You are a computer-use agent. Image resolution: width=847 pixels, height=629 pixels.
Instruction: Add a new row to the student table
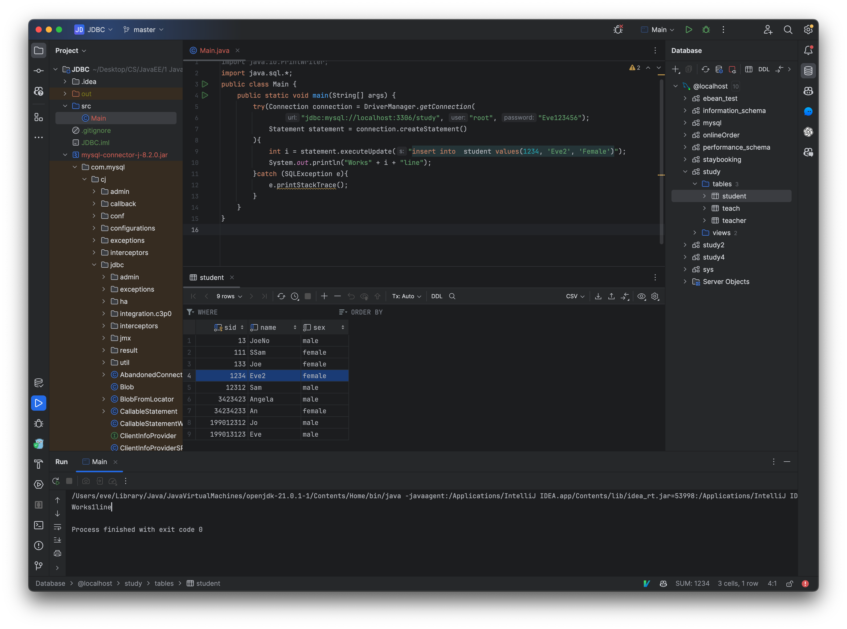pyautogui.click(x=324, y=296)
